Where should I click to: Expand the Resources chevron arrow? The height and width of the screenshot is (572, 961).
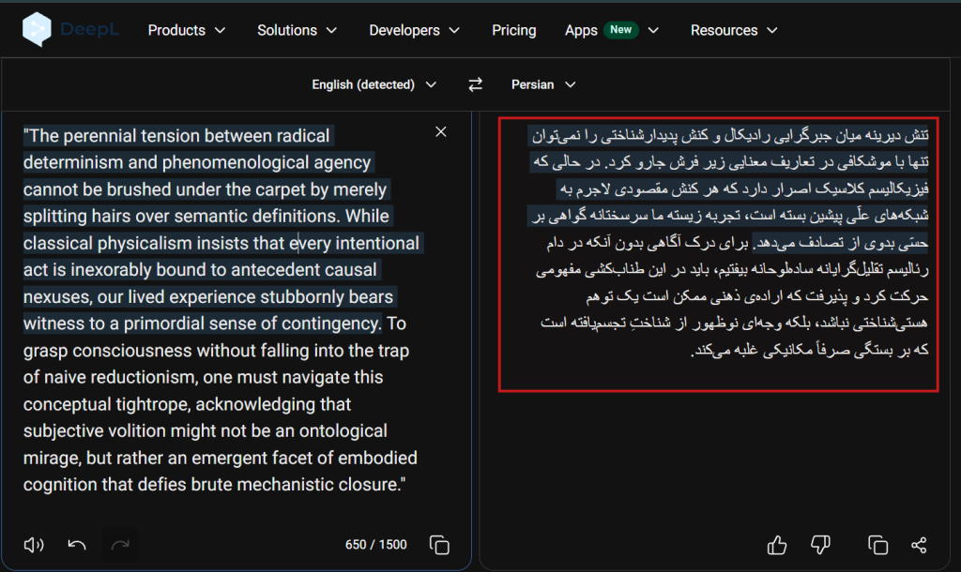(x=772, y=30)
